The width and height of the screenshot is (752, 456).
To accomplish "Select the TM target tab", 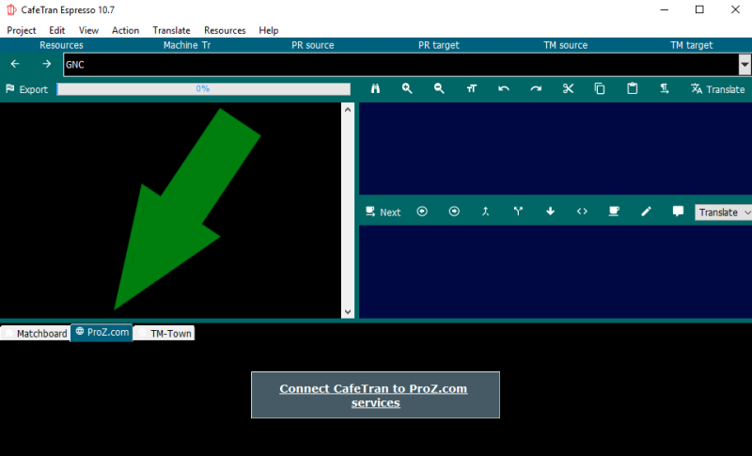I will click(691, 45).
